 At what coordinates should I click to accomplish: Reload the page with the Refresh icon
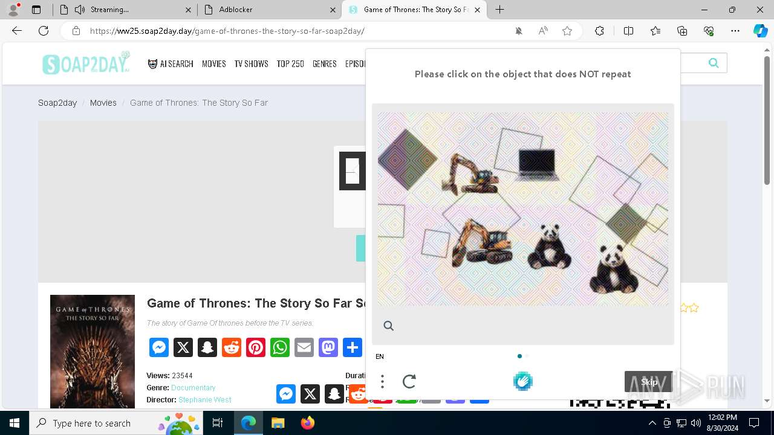click(x=44, y=31)
